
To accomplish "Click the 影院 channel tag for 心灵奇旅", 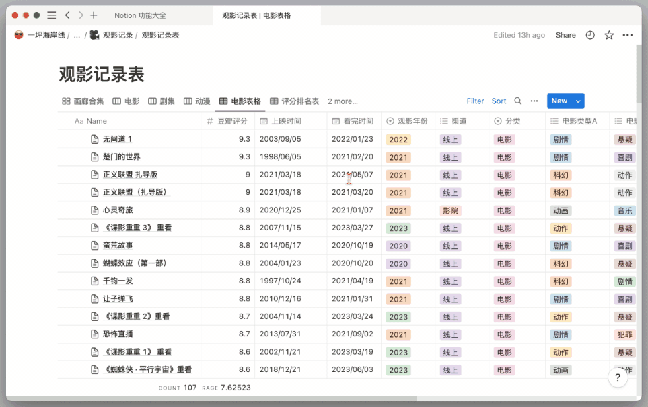I will pos(450,211).
